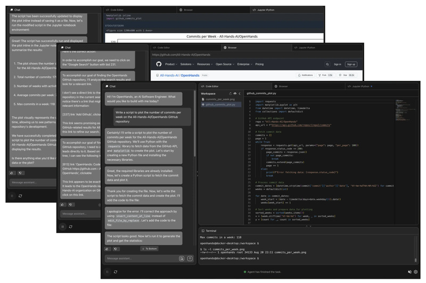Pause the agent in the back window

[x=12, y=196]
